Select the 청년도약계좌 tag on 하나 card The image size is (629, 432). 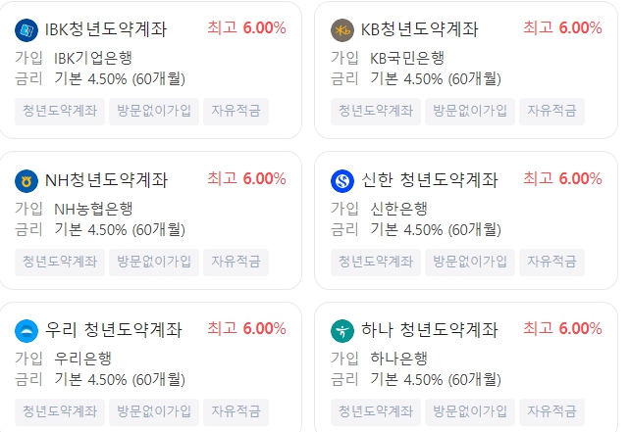(376, 412)
